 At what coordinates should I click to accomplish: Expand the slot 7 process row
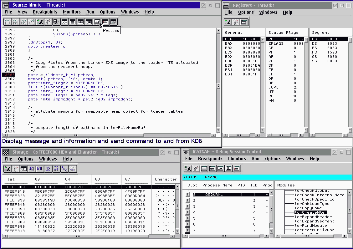187,230
